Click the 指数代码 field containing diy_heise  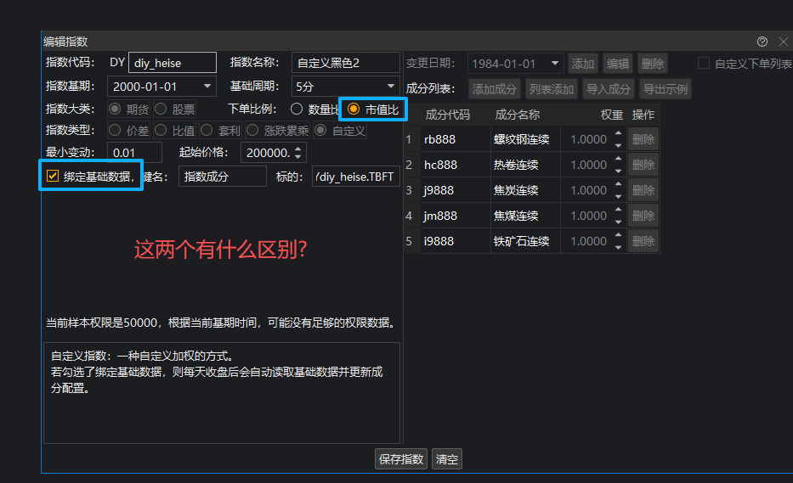pos(167,63)
